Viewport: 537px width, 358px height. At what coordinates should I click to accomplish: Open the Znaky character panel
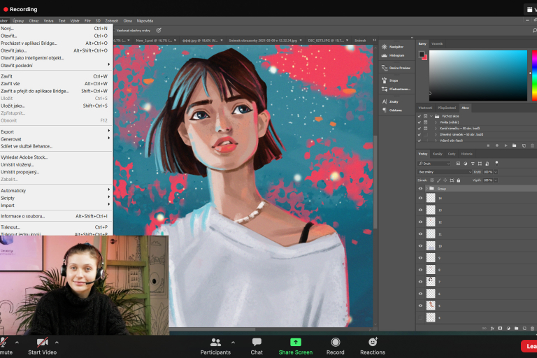(385, 101)
